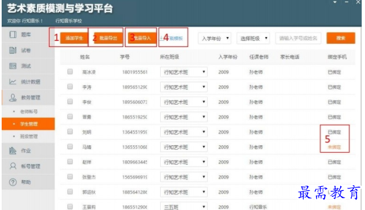Open class dropdown for student 李涛

point(184,87)
